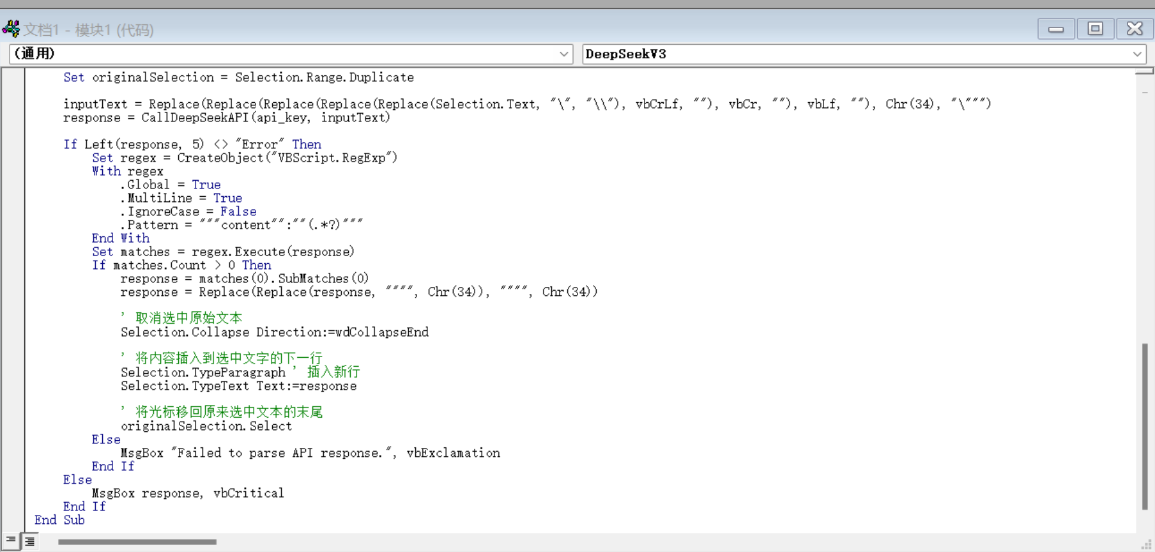This screenshot has width=1155, height=552.
Task: Click the 'If Left(response, 5)' line
Action: [x=192, y=144]
